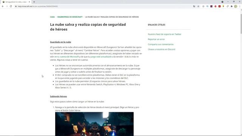The image size is (242, 136).
Task: Click the bullet about 'El DLC comprado'
Action: click(98, 76)
